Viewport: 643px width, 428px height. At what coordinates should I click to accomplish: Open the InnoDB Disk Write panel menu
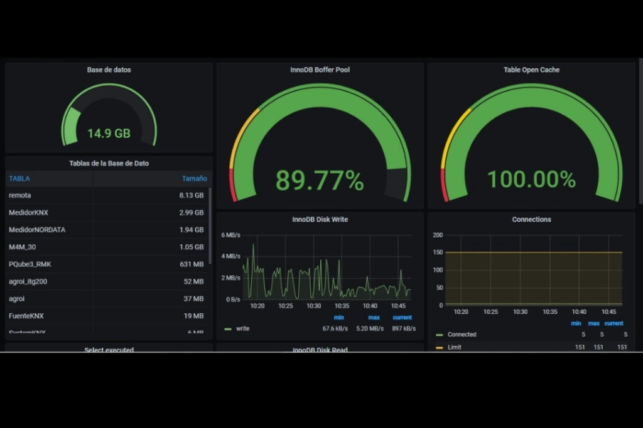pyautogui.click(x=320, y=219)
